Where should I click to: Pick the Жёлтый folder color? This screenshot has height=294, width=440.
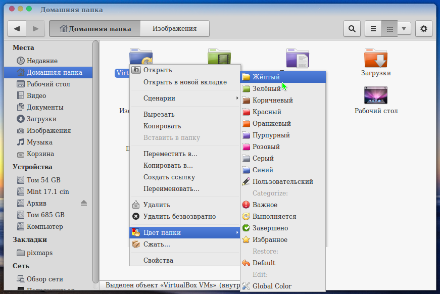coord(283,77)
